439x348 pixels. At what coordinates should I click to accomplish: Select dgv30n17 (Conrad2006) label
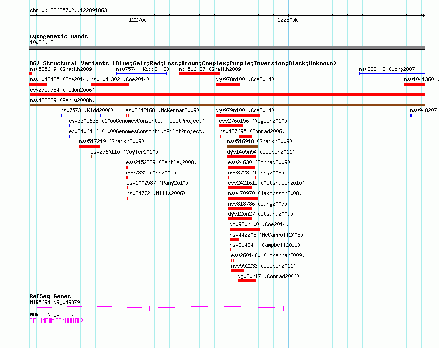point(268,276)
